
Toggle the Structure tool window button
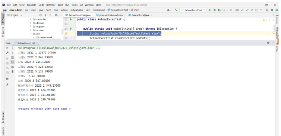[x=3, y=117]
